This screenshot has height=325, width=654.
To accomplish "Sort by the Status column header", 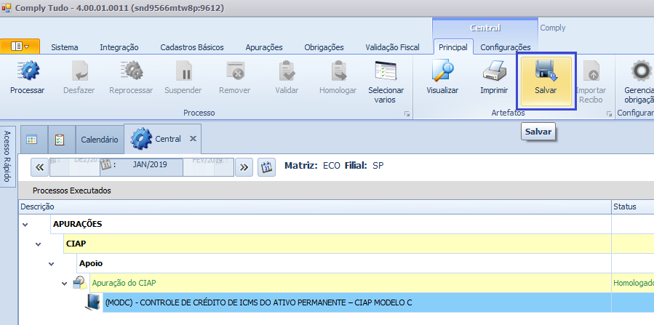I will click(633, 206).
